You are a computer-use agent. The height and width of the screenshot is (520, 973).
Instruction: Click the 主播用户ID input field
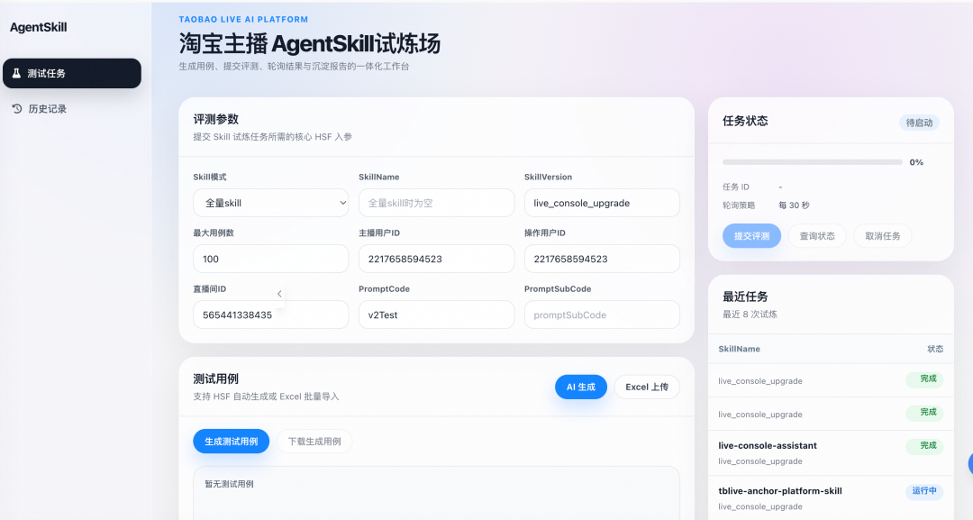tap(436, 259)
